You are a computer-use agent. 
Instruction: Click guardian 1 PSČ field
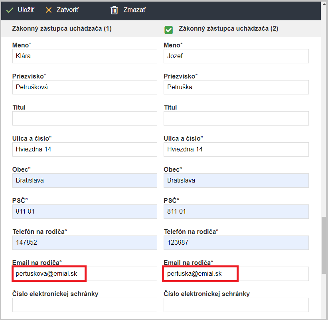pyautogui.click(x=85, y=212)
